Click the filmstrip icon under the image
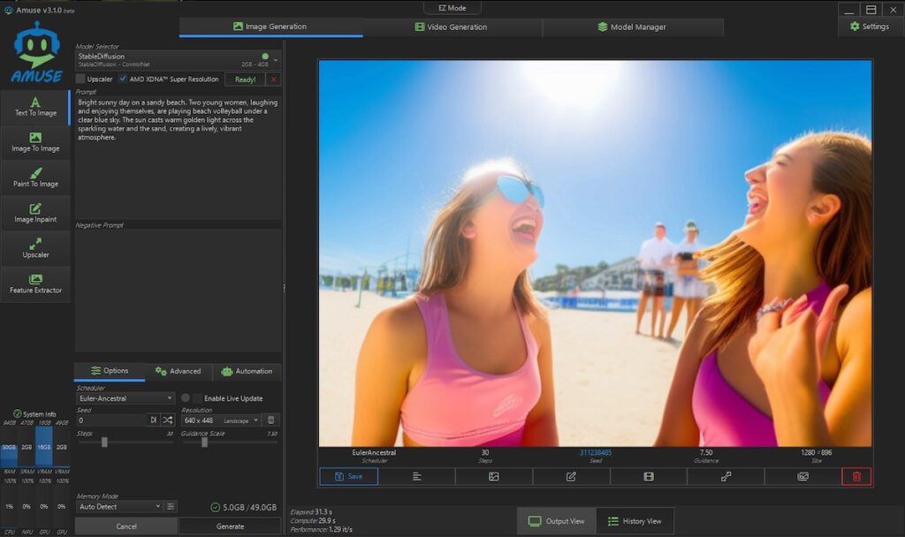 click(x=649, y=477)
